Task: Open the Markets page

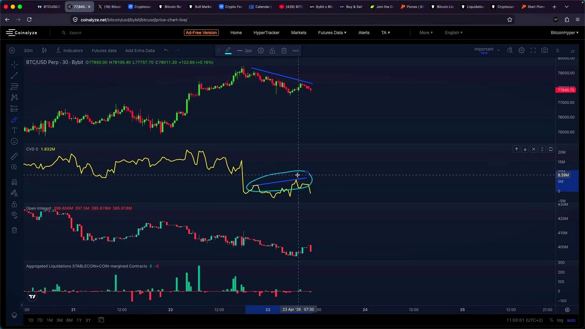Action: (298, 33)
